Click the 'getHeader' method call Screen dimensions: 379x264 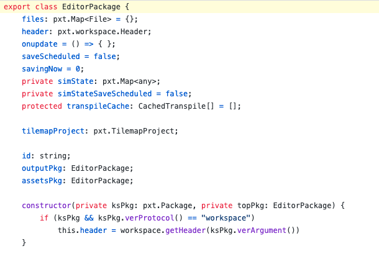185,230
